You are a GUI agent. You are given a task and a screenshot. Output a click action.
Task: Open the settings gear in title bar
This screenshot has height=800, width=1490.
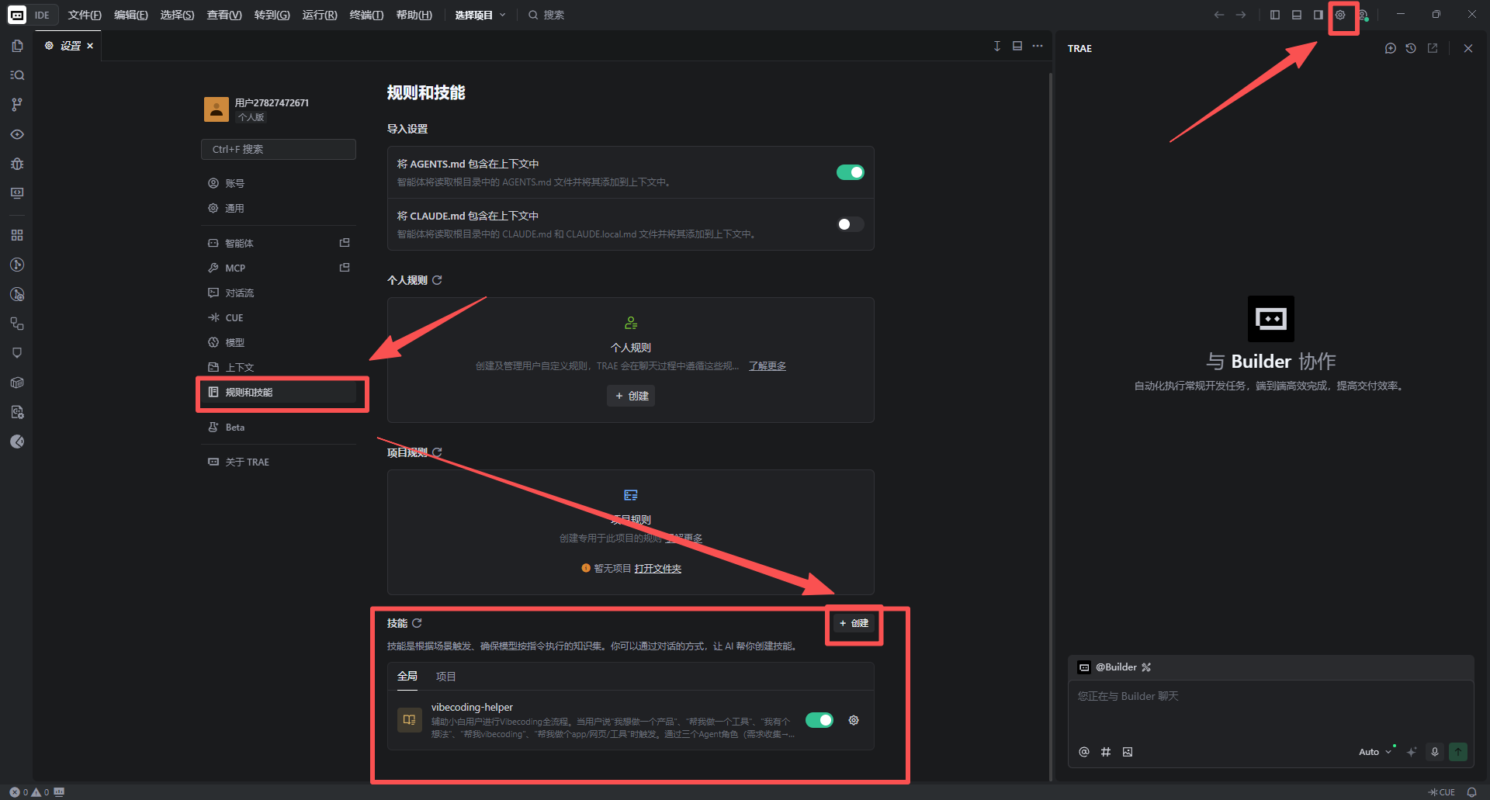coord(1340,15)
